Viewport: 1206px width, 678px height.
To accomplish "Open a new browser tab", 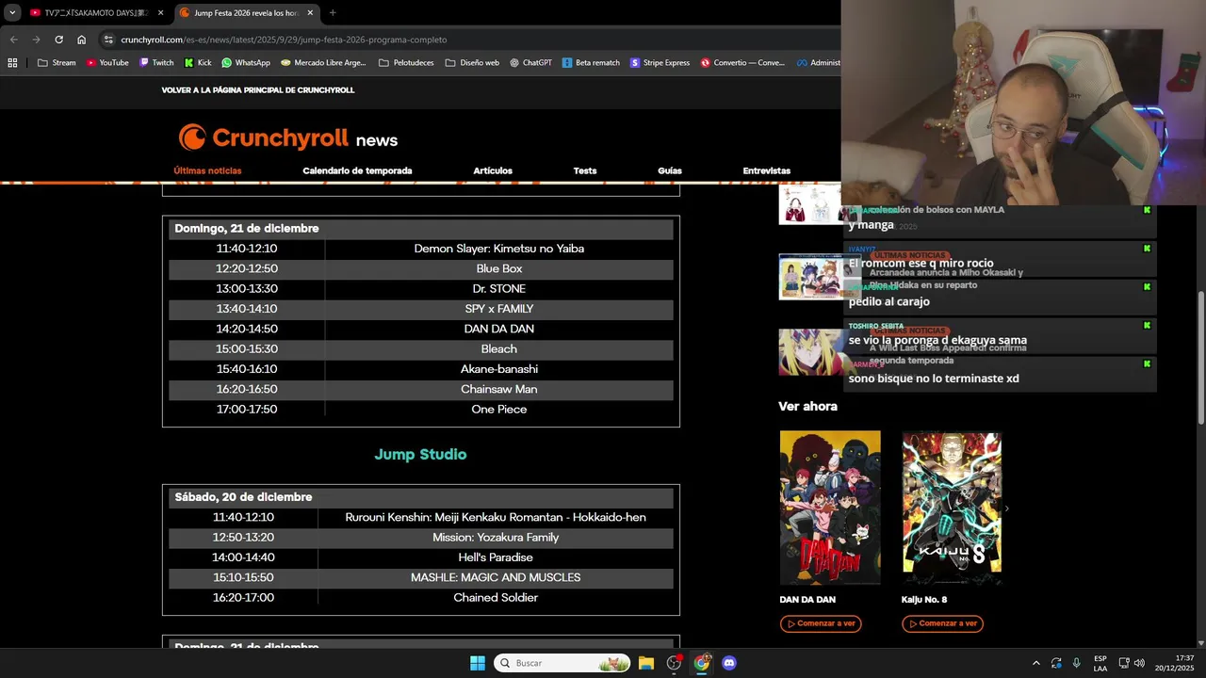I will pyautogui.click(x=333, y=13).
